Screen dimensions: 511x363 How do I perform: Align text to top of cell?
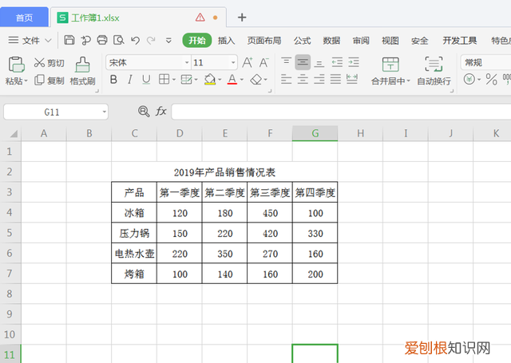[286, 62]
